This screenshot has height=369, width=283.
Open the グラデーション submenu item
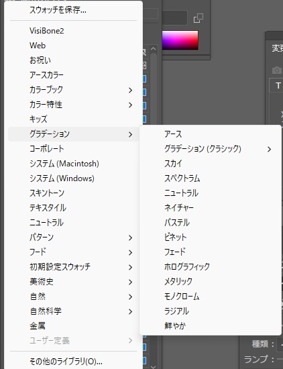pos(73,134)
